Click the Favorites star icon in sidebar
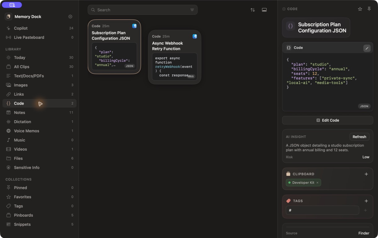Image resolution: width=378 pixels, height=238 pixels. click(x=8, y=197)
